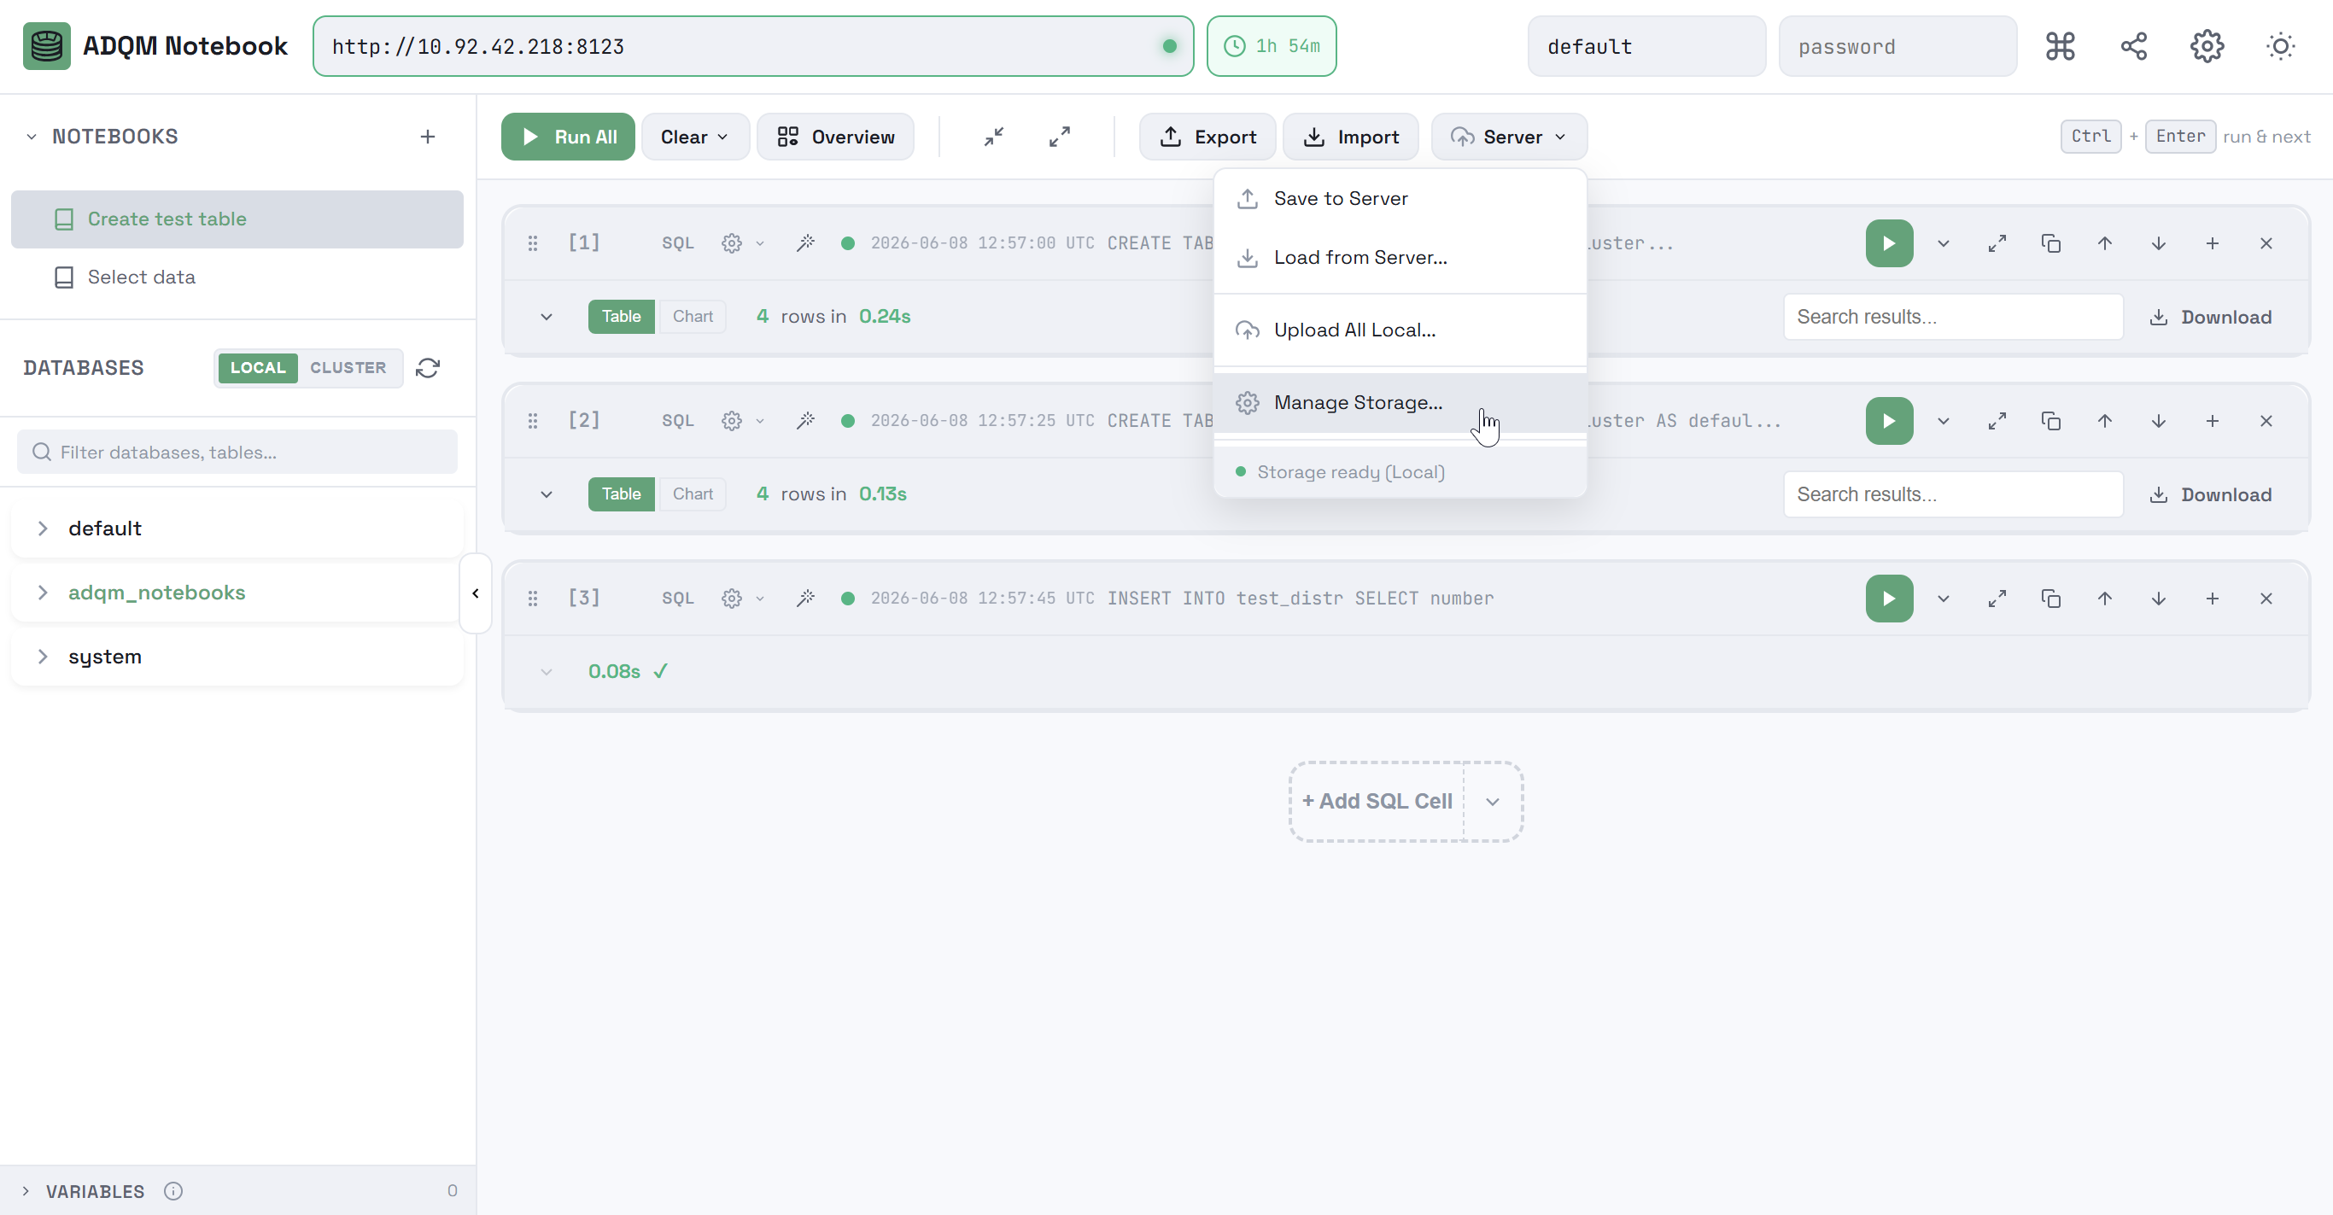Choose Manage Storage menu item
Viewport: 2333px width, 1215px height.
tap(1400, 403)
